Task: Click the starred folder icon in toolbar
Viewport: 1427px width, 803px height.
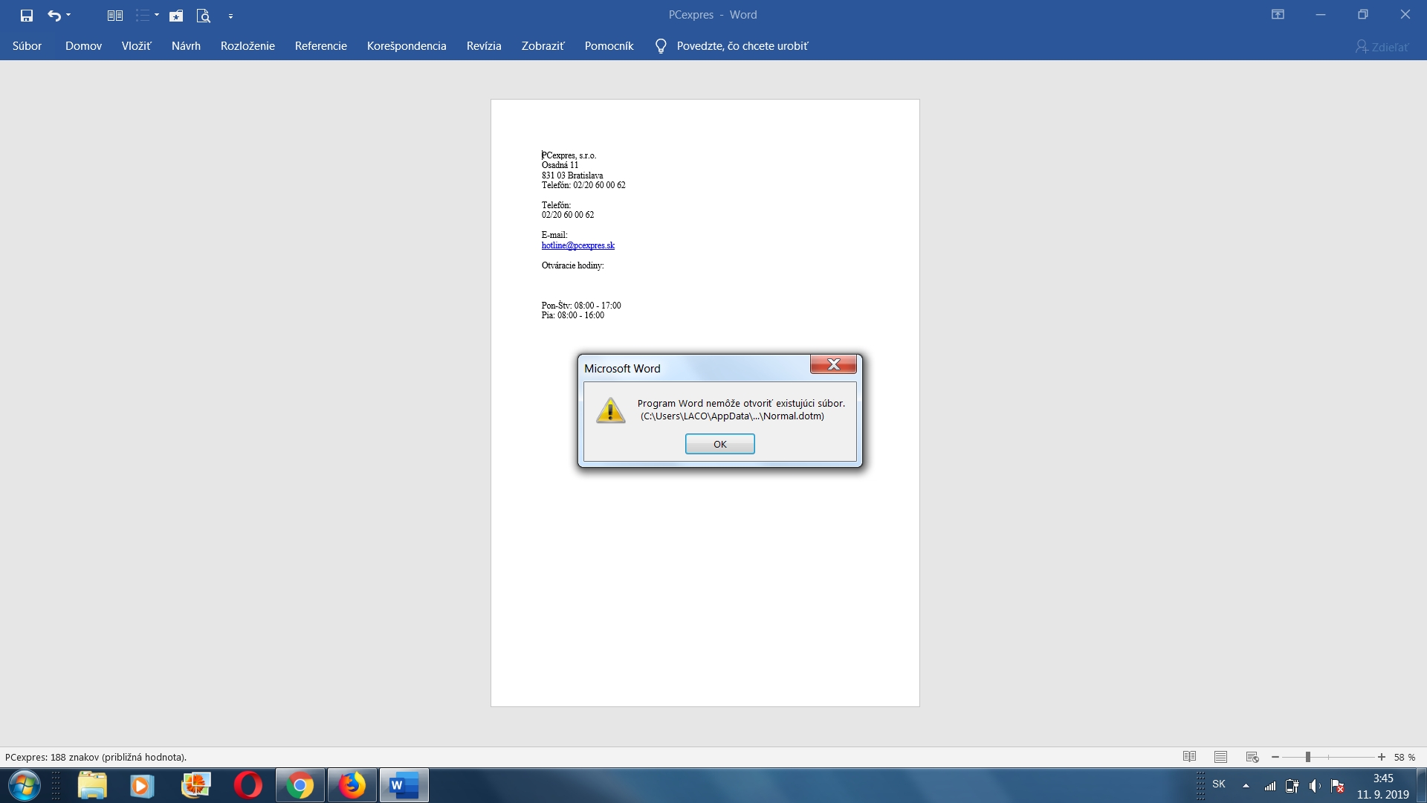Action: point(176,15)
